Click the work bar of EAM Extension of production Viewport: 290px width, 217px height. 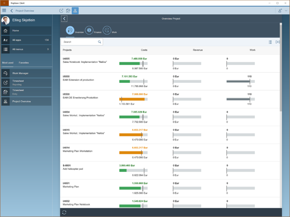click(x=241, y=81)
